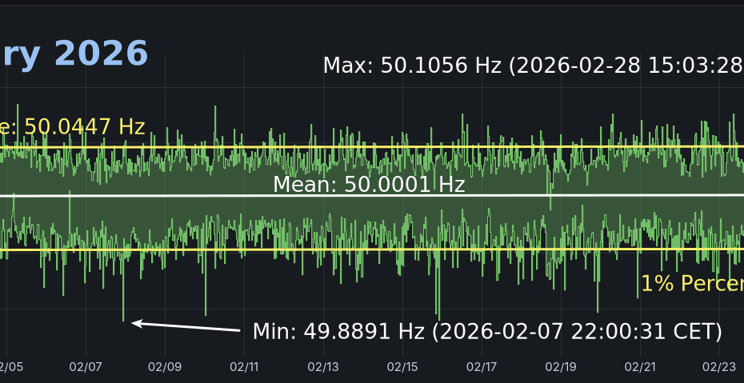Select the 02/17 date tick label
Viewport: 744px width, 383px height.
pyautogui.click(x=482, y=367)
